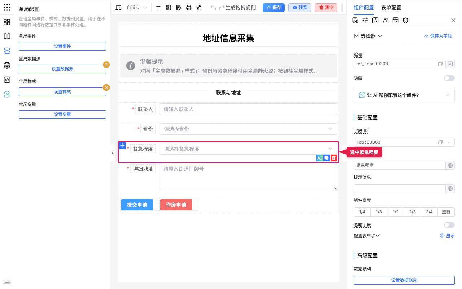This screenshot has height=289, width=462.
Task: Click the device preview icon in top toolbar
Action: click(118, 8)
